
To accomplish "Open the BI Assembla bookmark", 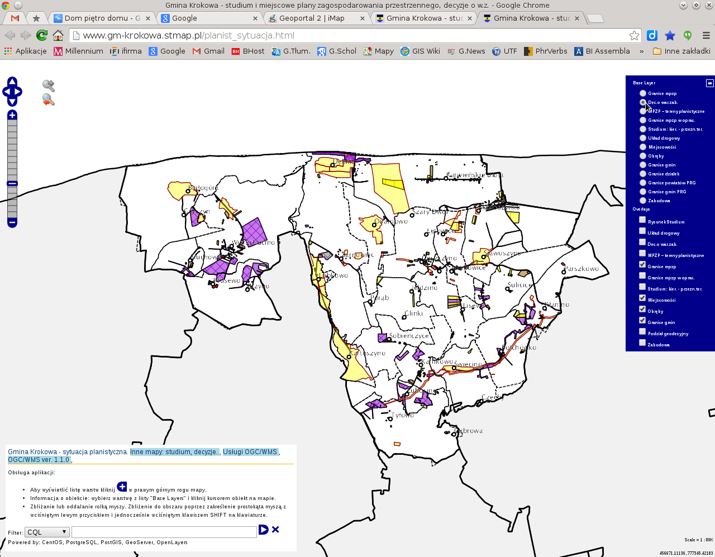I will click(603, 51).
